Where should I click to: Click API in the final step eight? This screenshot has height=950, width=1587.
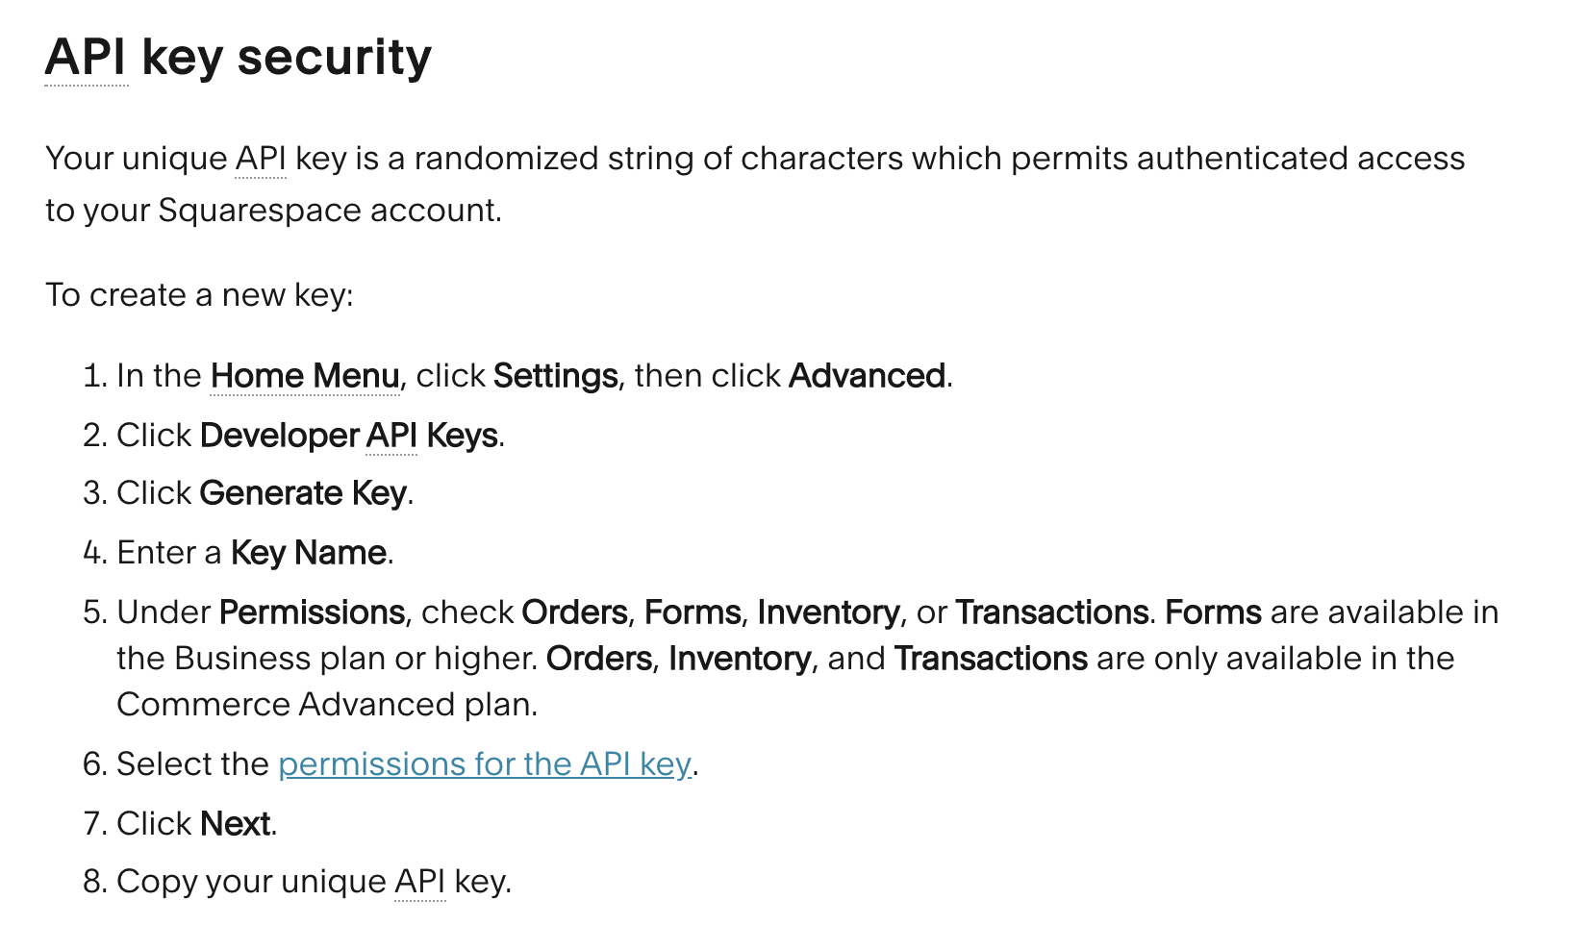[x=419, y=882]
